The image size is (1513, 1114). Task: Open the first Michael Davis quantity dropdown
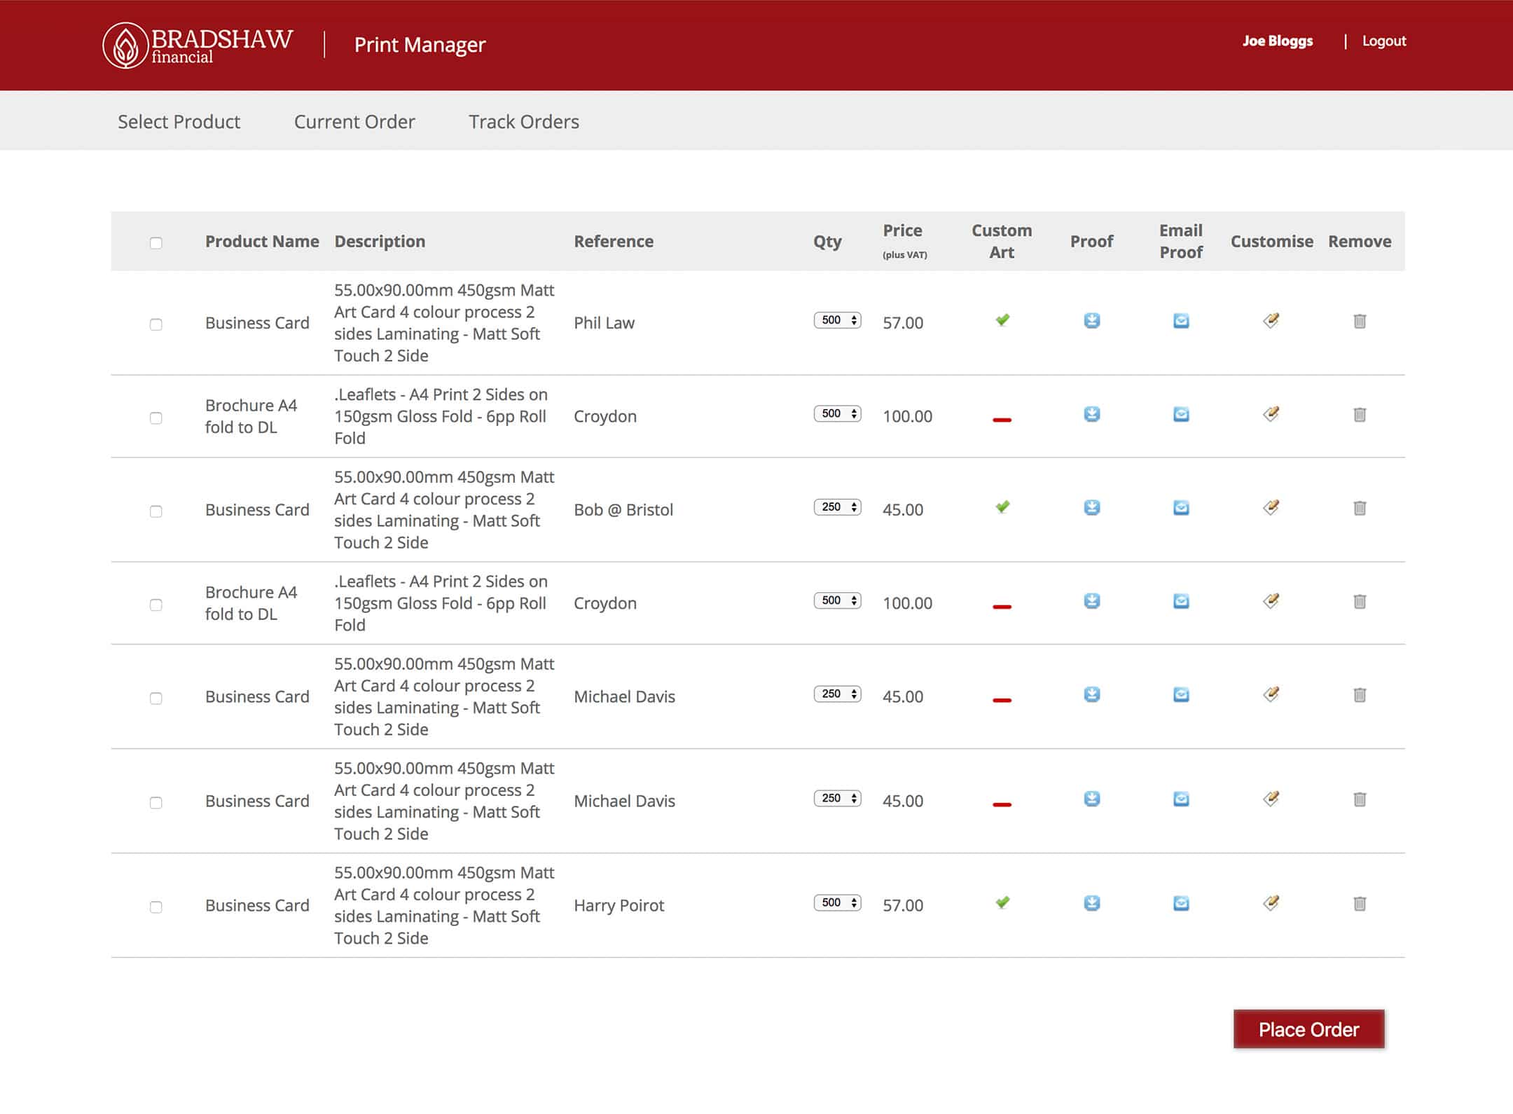click(838, 694)
